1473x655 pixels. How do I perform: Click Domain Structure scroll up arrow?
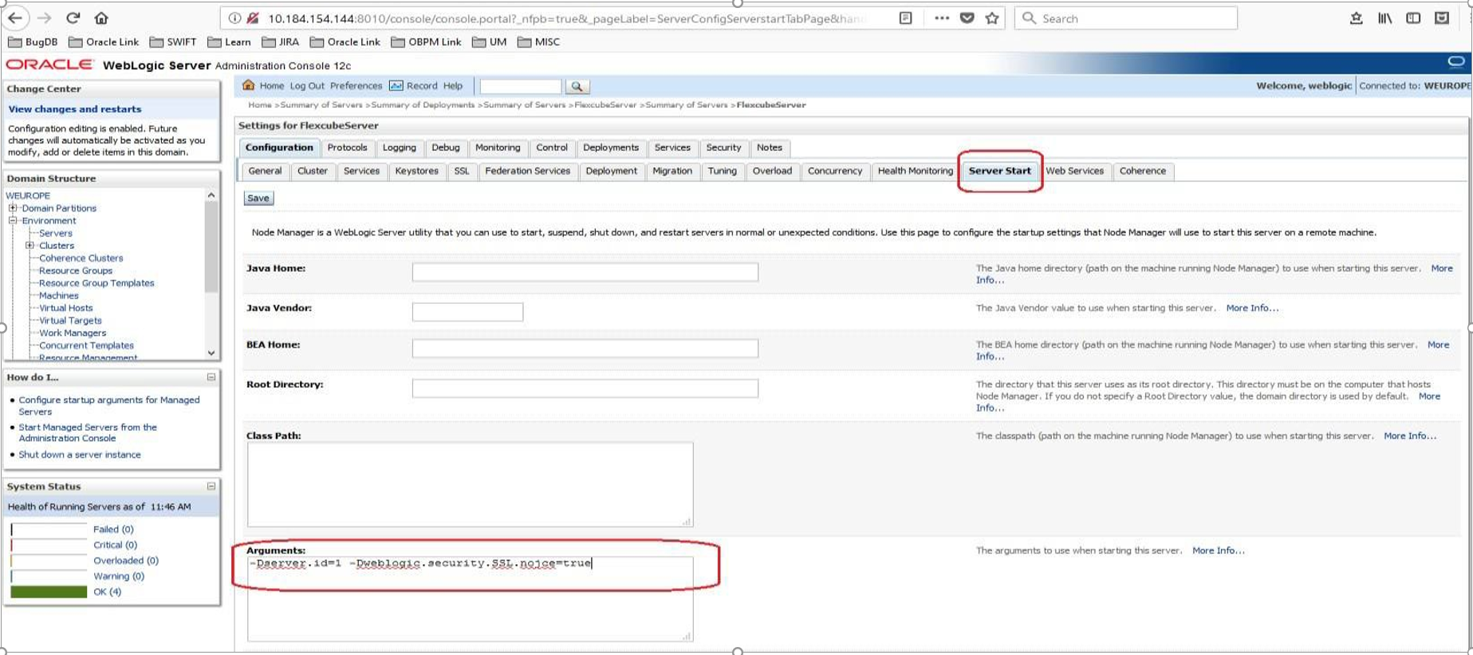(x=211, y=195)
